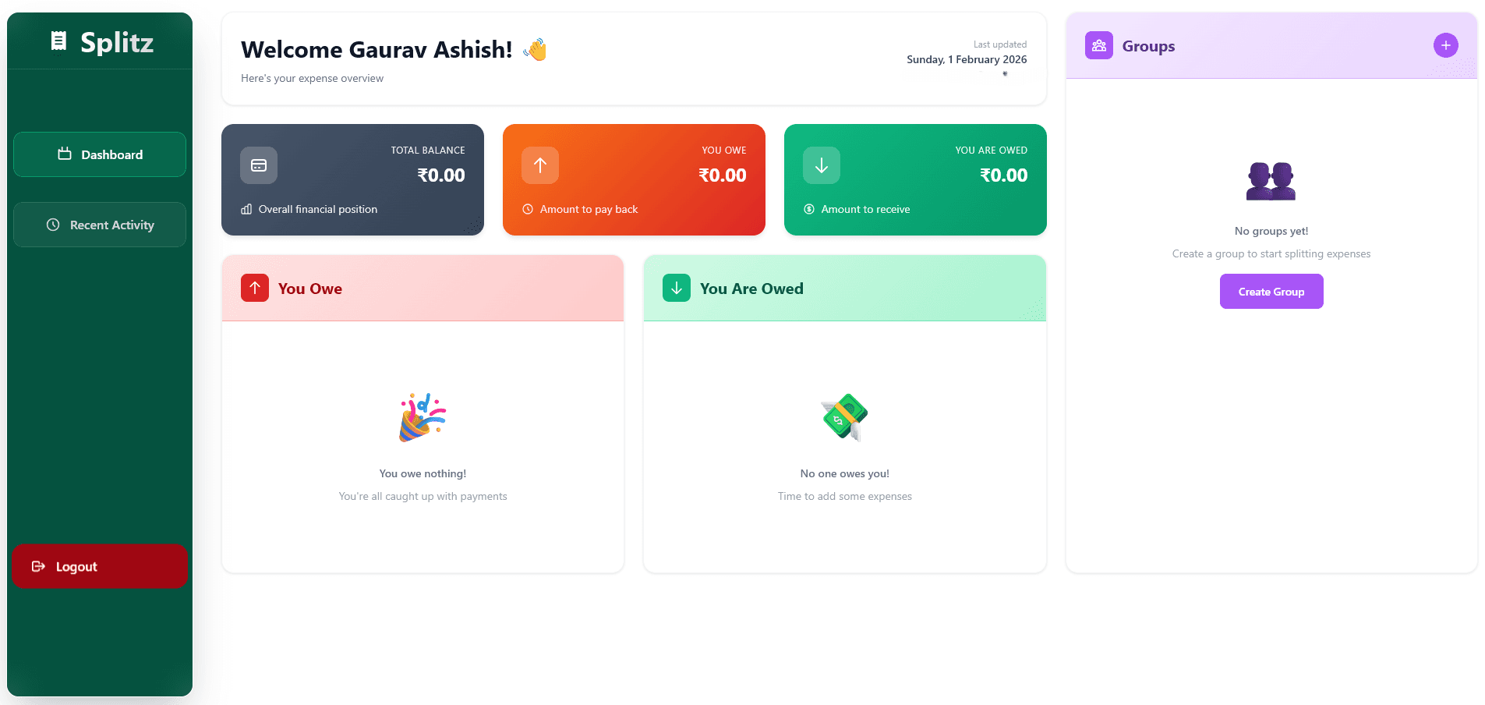Click the waving hand emoji in welcome header
1485x705 pixels.
click(536, 50)
